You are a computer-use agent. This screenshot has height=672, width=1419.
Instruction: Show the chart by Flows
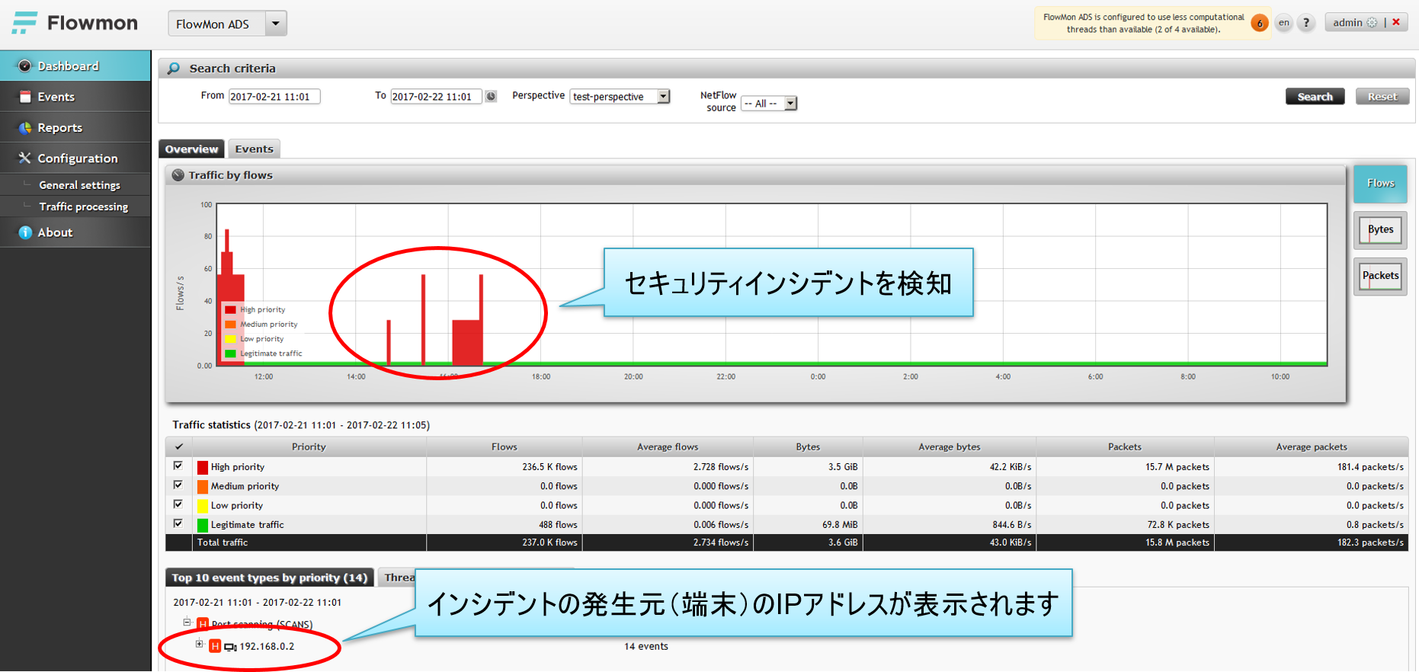point(1380,184)
